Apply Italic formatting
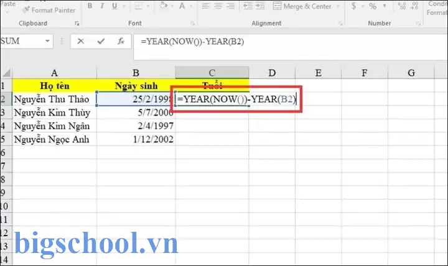This screenshot has height=266, width=448. (102, 6)
